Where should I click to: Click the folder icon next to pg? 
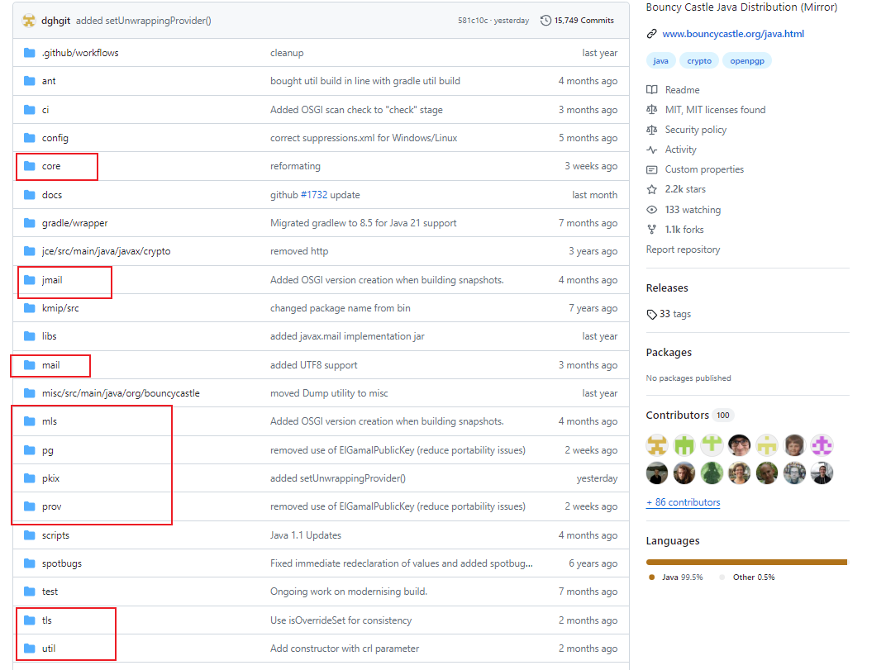pyautogui.click(x=30, y=450)
